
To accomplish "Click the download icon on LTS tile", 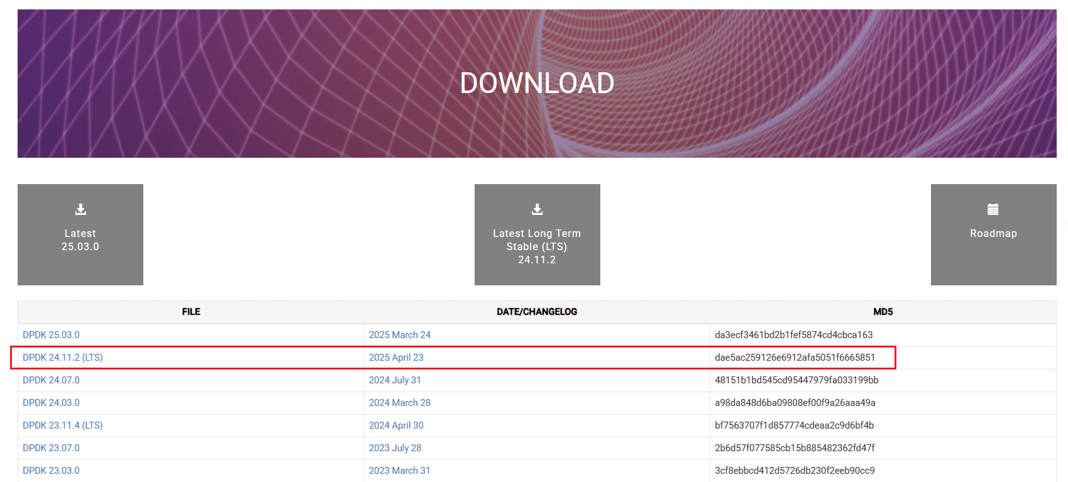I will (537, 209).
